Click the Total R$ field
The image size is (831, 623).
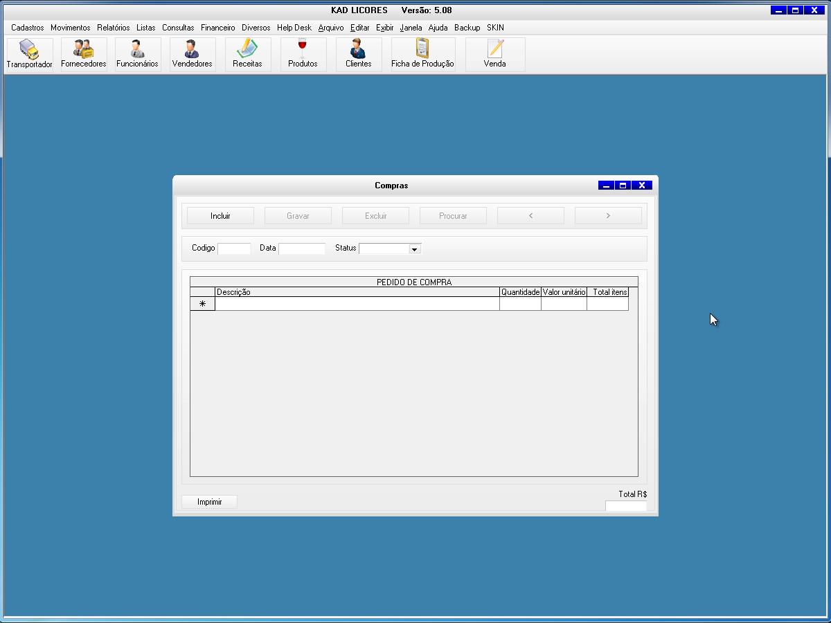coord(626,506)
